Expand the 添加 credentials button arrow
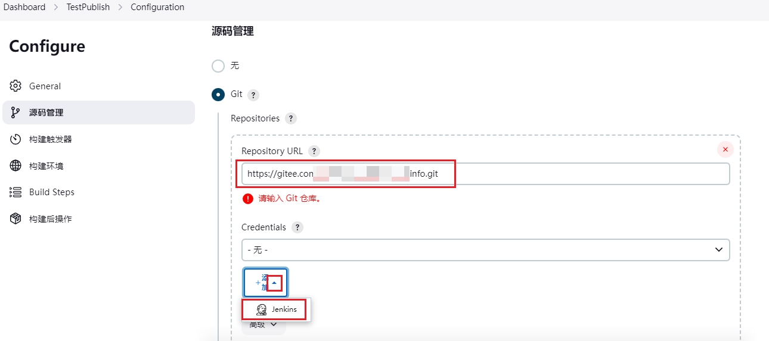769x341 pixels. click(x=274, y=283)
